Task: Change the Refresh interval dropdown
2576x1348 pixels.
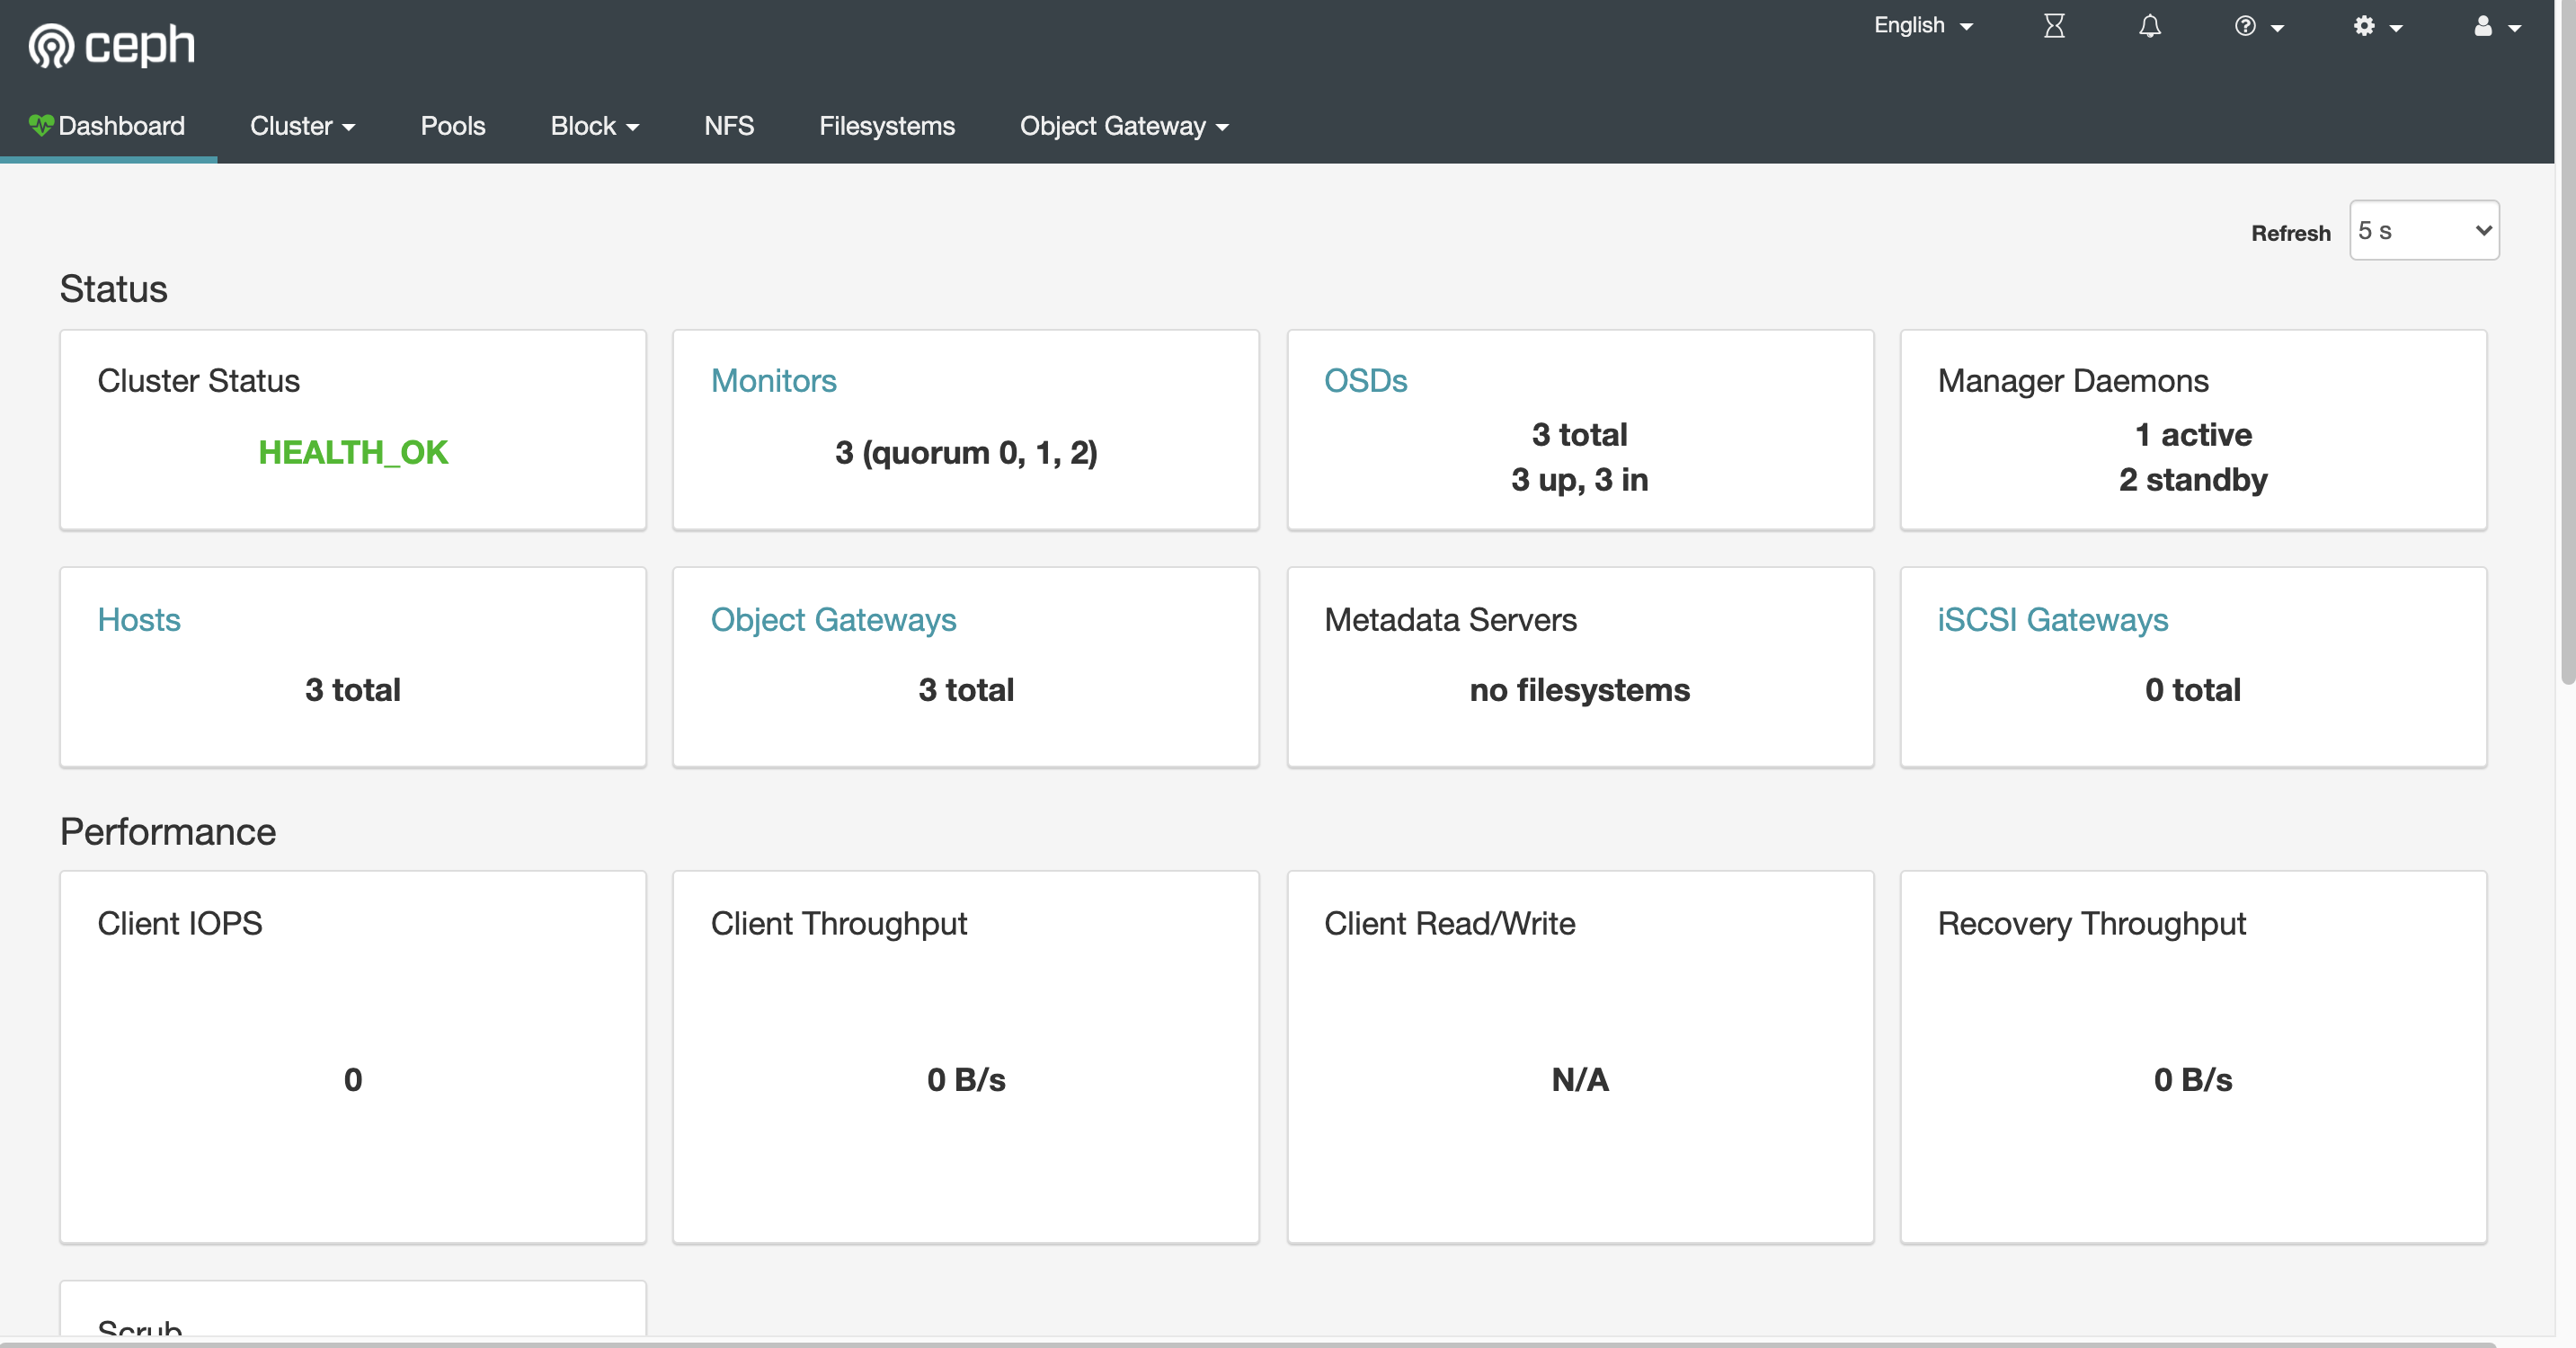Action: click(2424, 231)
